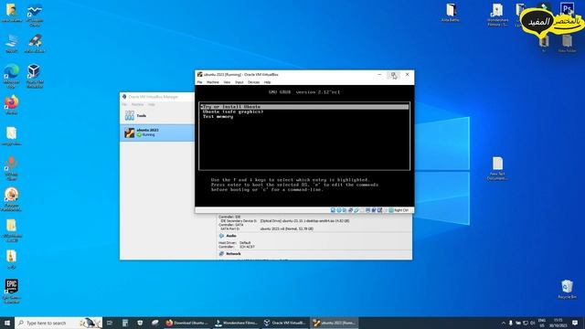
Task: Show hidden tray icons chevron
Action: pyautogui.click(x=504, y=323)
